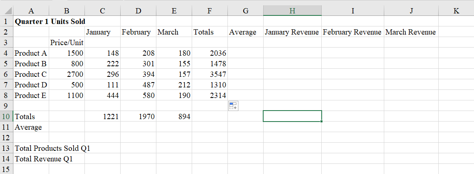Viewport: 474px width, 174px height.
Task: Select column K header
Action: click(456, 11)
